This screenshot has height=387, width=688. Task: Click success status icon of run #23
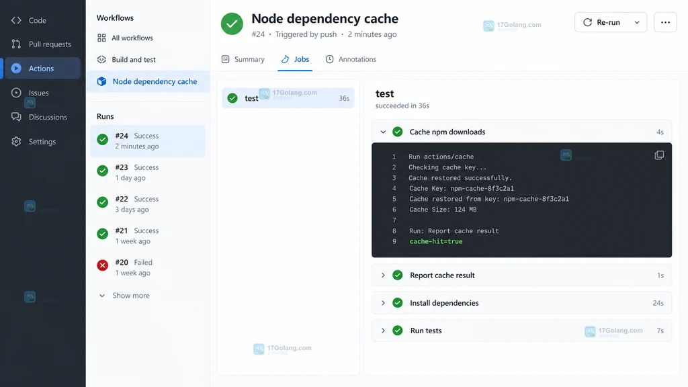click(103, 171)
